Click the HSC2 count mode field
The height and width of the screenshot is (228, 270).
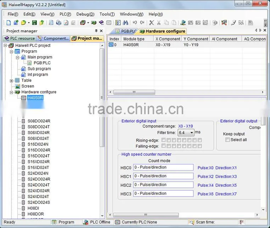click(163, 185)
